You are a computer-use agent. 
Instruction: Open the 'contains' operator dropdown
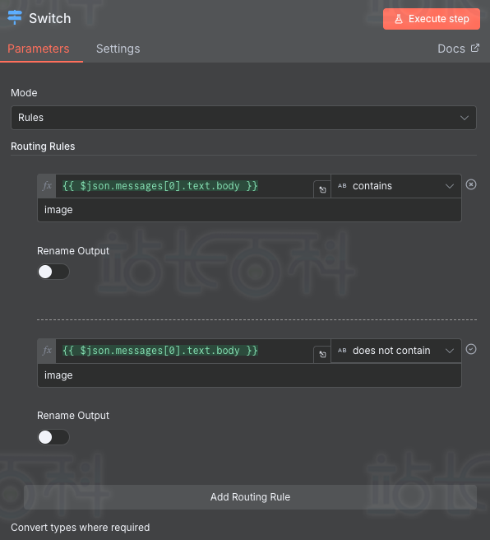[x=395, y=186]
